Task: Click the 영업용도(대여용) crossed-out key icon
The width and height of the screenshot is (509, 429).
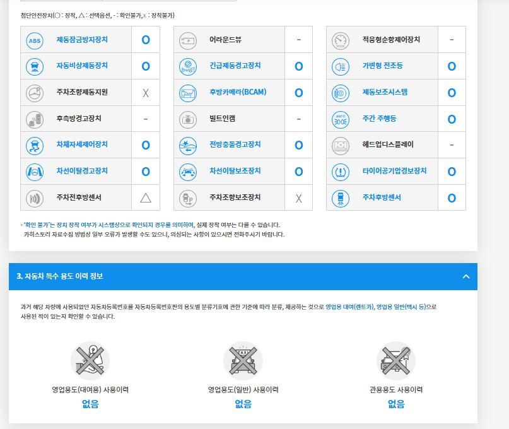Action: (90, 361)
